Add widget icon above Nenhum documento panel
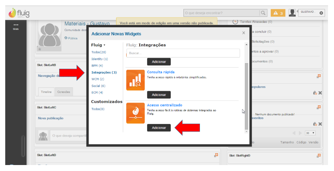This screenshot has width=334, height=171. pyautogui.click(x=318, y=107)
